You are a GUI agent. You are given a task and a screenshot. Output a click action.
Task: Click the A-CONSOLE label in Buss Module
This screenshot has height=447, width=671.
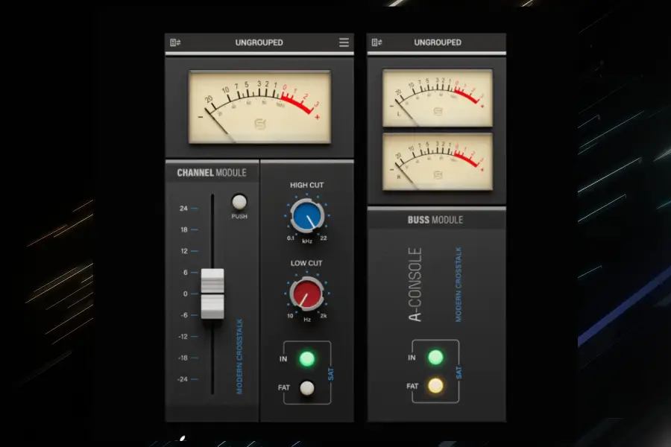coord(415,285)
